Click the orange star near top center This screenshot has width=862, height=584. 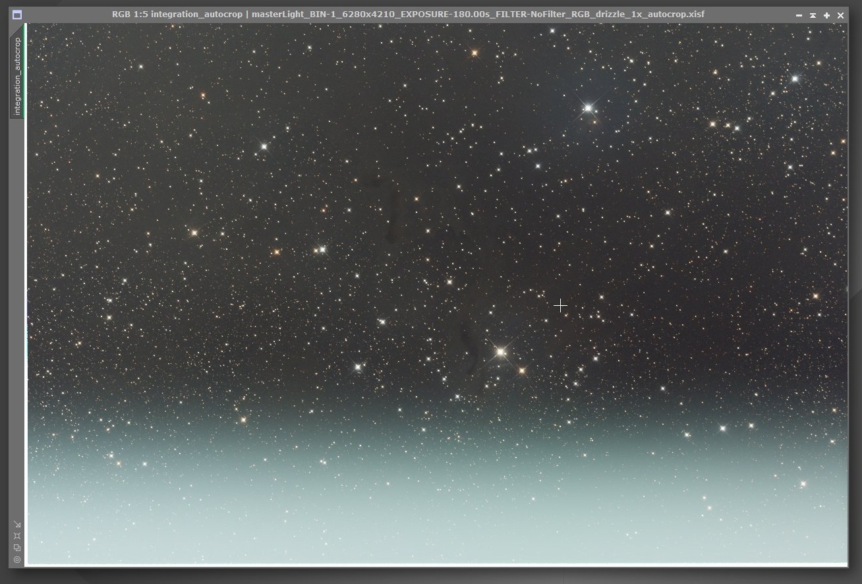click(x=474, y=52)
